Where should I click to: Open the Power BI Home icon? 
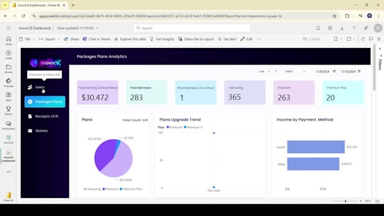[x=8, y=41]
